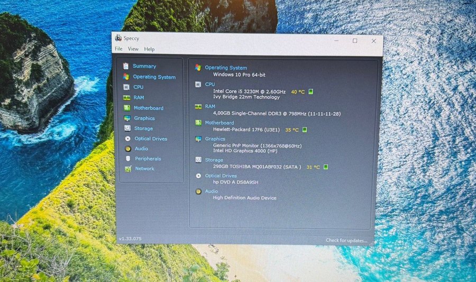Viewport: 476px width, 282px height.
Task: Click the Storage drive icon in summary panel
Action: coord(198,160)
